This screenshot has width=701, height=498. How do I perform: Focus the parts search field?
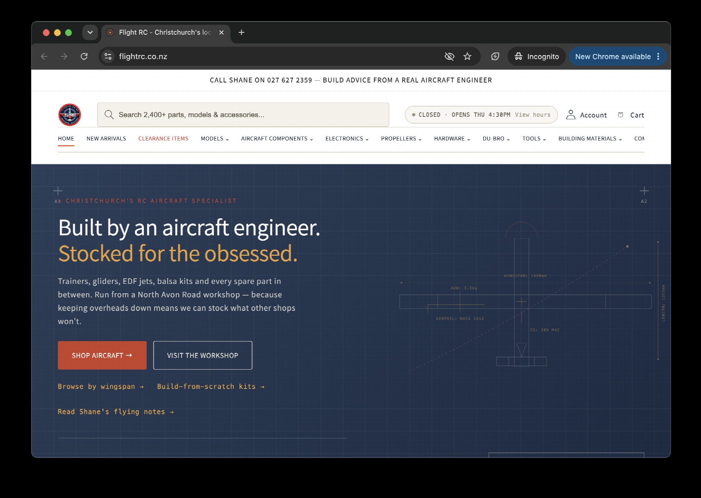click(243, 115)
